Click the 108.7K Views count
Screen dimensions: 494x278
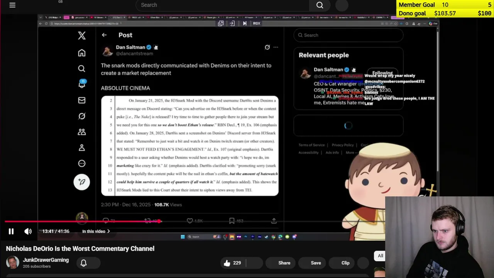click(x=168, y=205)
